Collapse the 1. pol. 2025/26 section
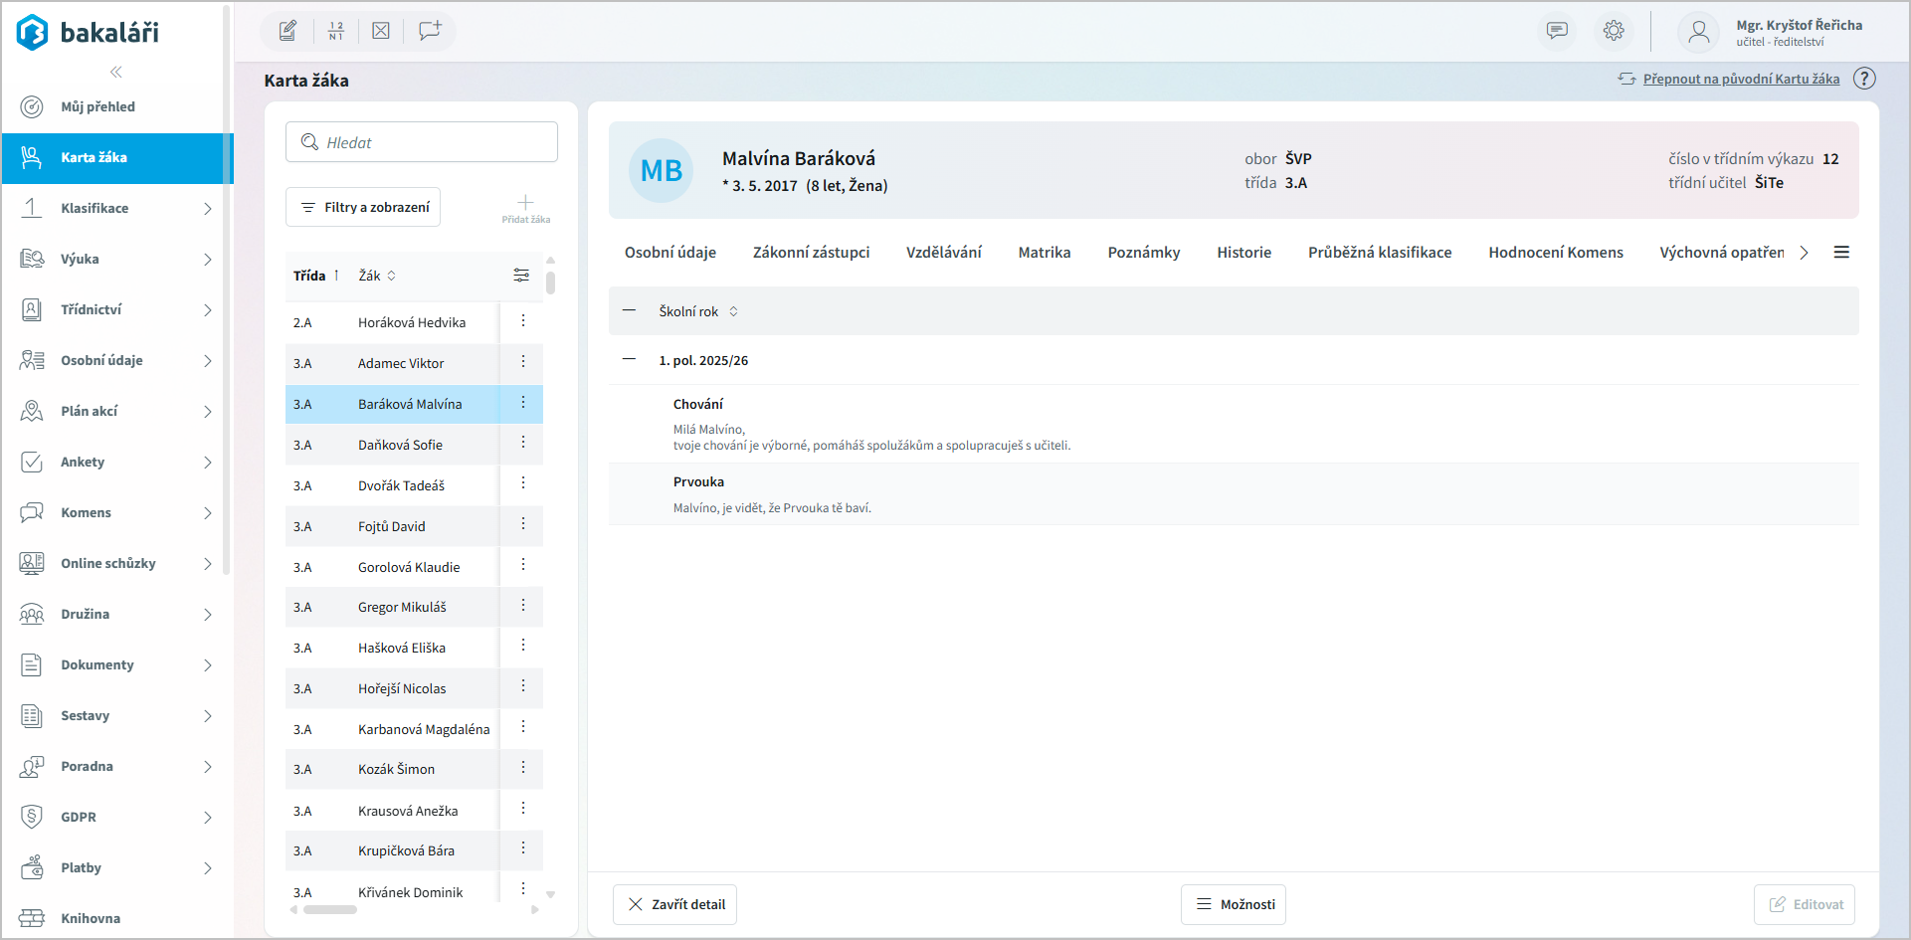Image resolution: width=1911 pixels, height=940 pixels. [629, 360]
